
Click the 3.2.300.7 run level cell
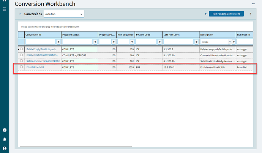tap(181, 49)
